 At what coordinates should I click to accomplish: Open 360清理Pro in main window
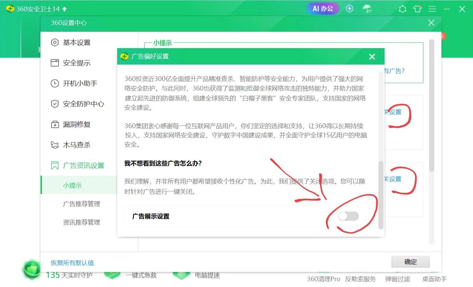[x=324, y=279]
